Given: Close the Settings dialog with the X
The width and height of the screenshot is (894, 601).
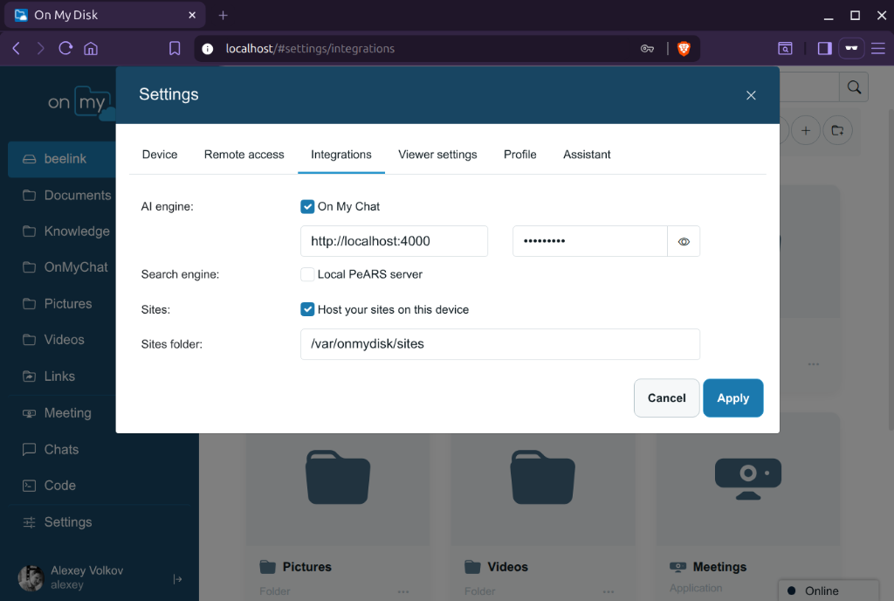Looking at the screenshot, I should [x=750, y=95].
